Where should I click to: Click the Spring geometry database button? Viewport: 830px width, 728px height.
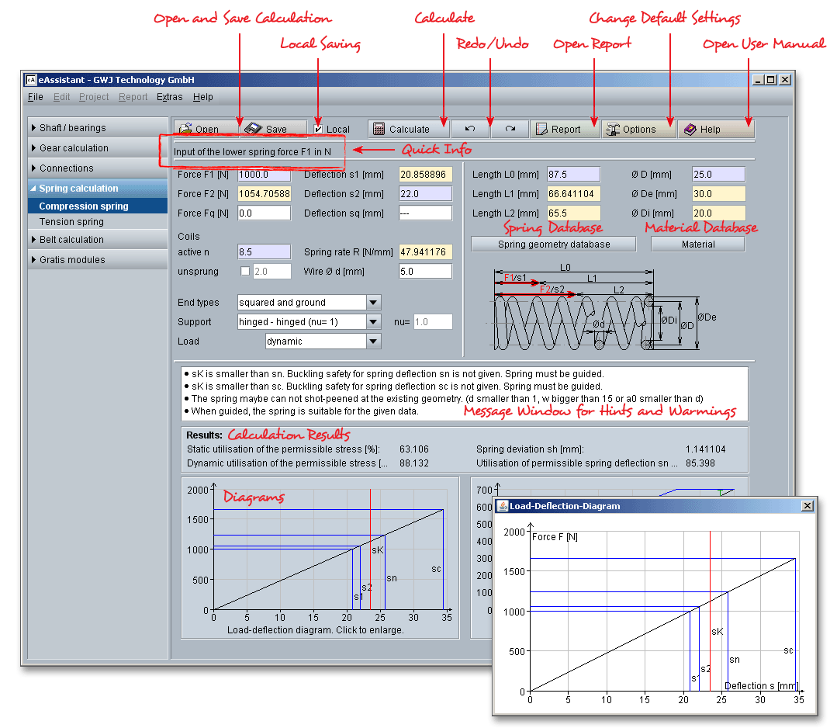click(x=553, y=244)
